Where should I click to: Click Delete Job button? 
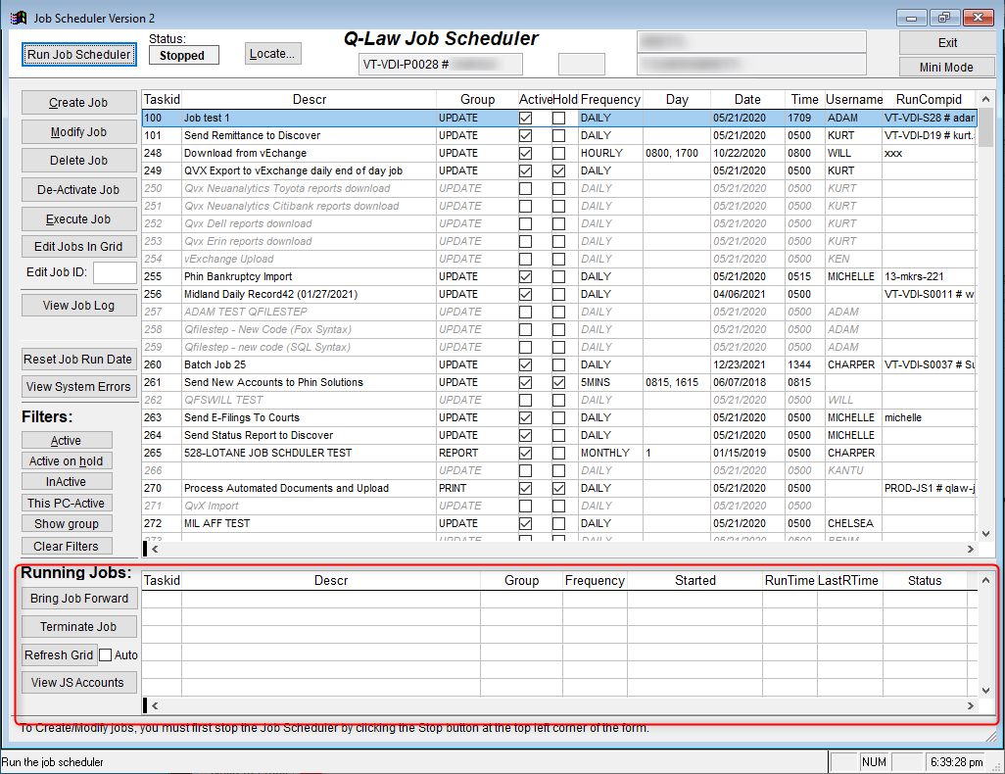click(x=78, y=161)
